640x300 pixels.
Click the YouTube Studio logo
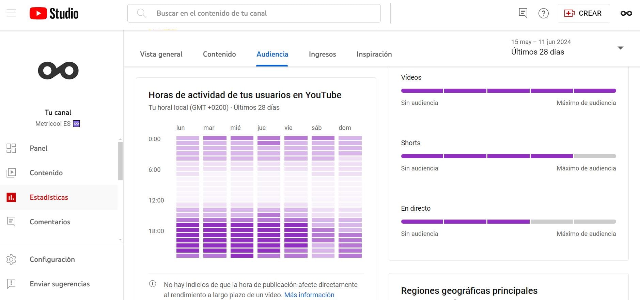pos(54,13)
